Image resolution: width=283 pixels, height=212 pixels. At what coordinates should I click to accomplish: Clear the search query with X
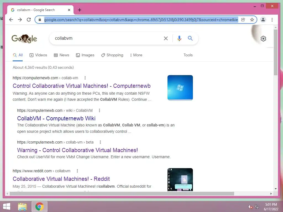pos(166,38)
